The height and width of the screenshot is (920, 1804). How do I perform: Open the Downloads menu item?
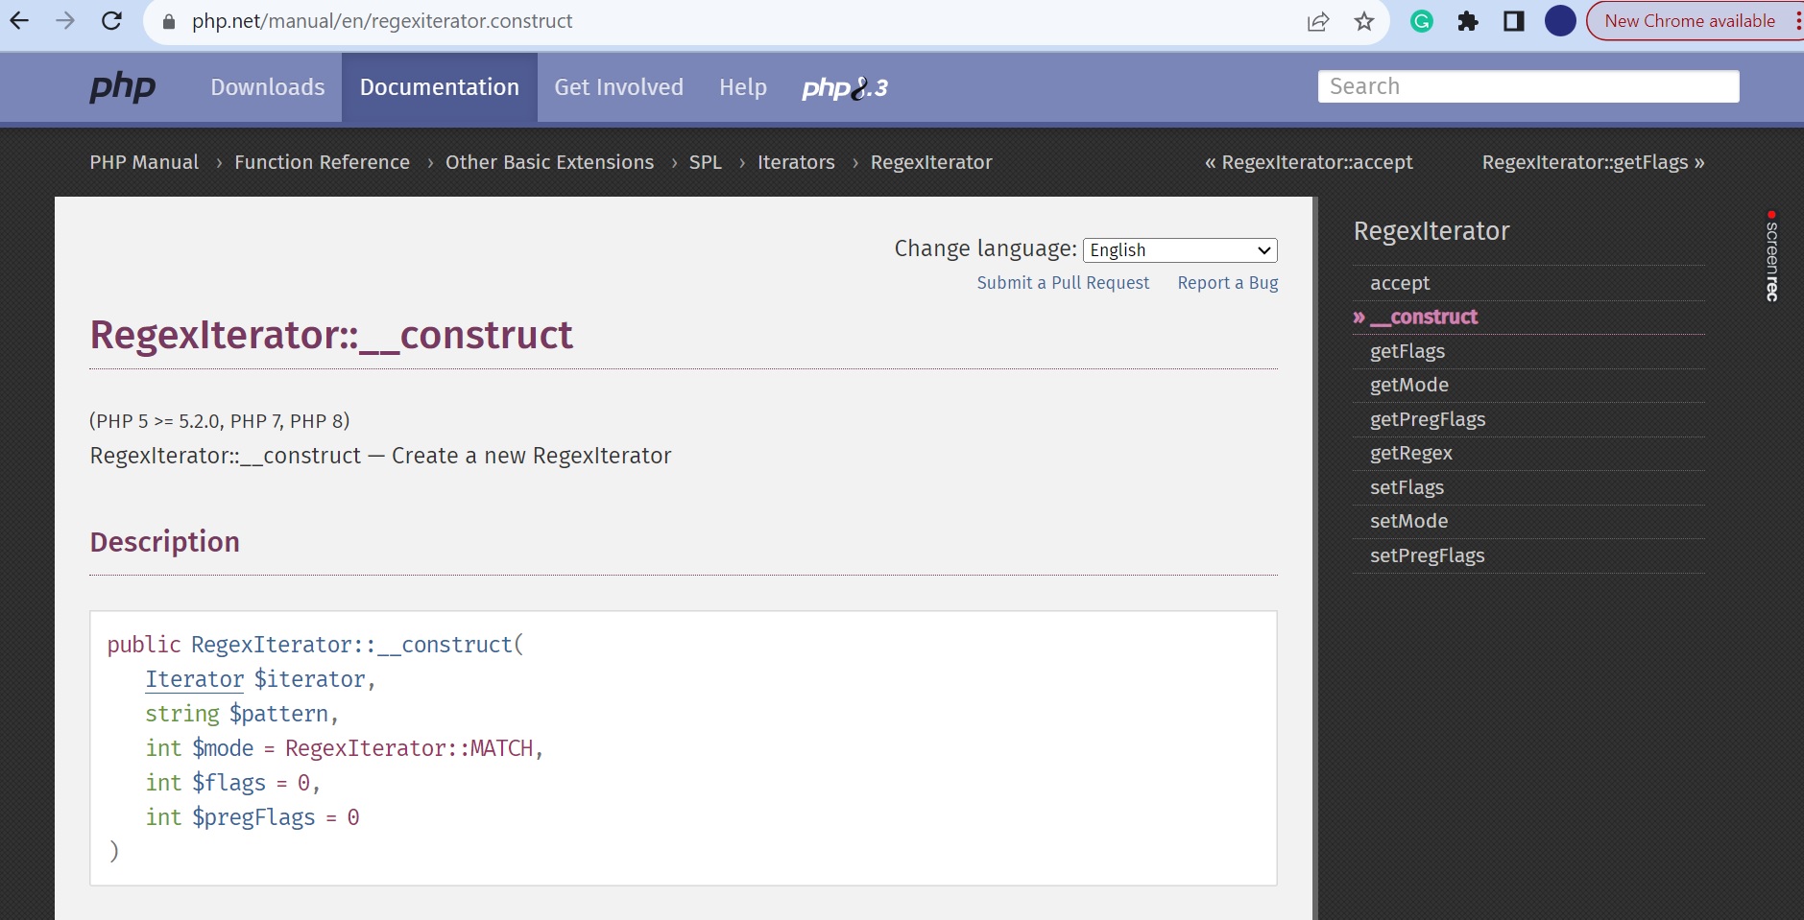pos(268,87)
